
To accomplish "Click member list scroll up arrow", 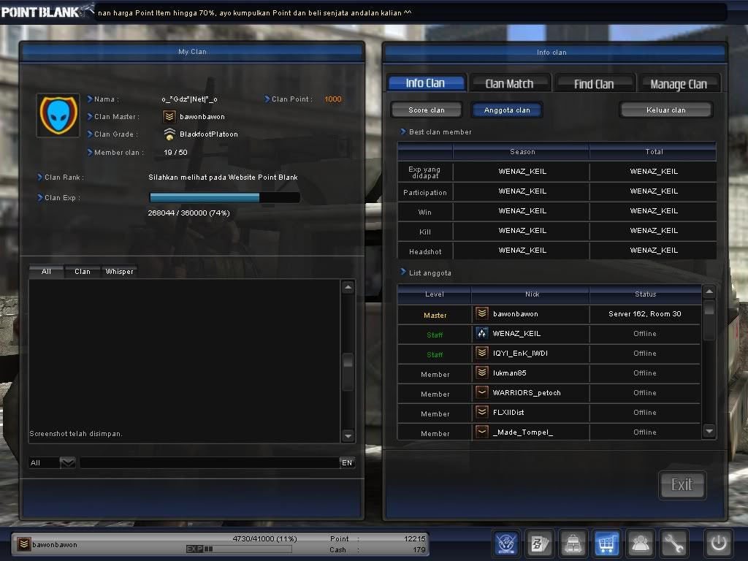I will [x=709, y=291].
